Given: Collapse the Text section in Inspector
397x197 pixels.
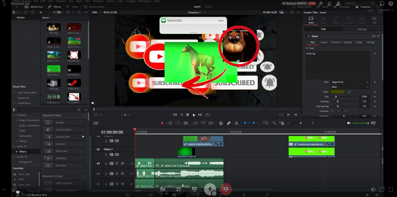Looking at the screenshot, I should (307, 48).
